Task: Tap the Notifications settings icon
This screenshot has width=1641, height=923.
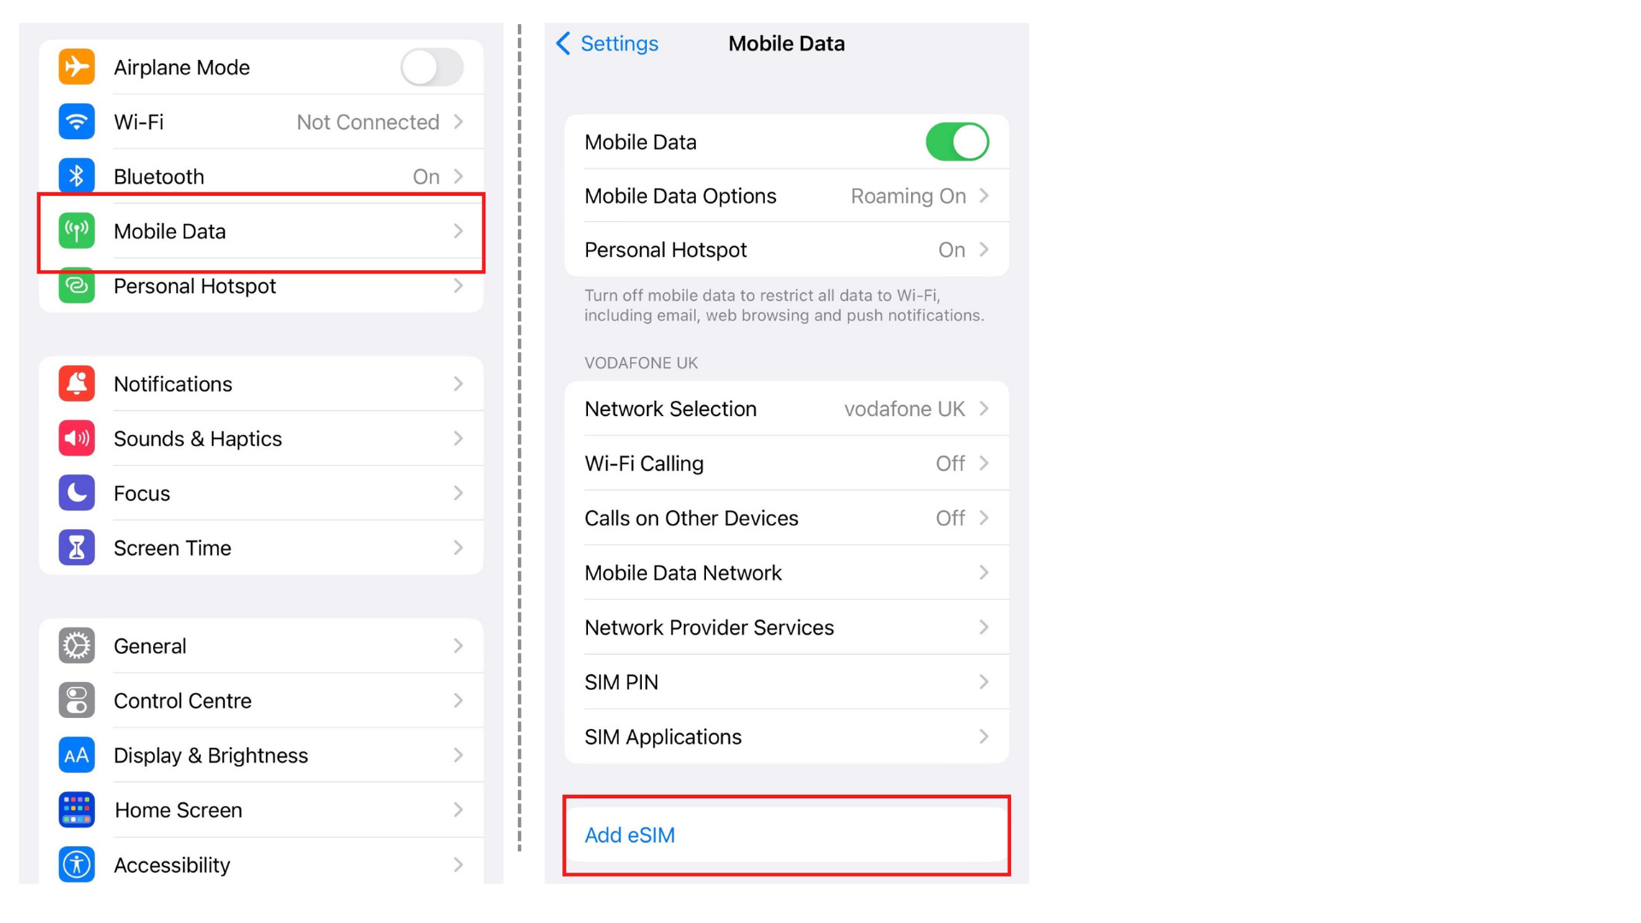Action: click(x=78, y=383)
